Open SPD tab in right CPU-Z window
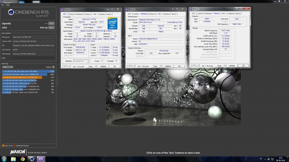289x162 pixels. click(224, 13)
